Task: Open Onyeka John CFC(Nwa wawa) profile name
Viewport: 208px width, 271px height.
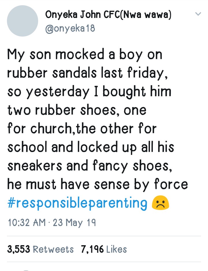Action: 108,15
